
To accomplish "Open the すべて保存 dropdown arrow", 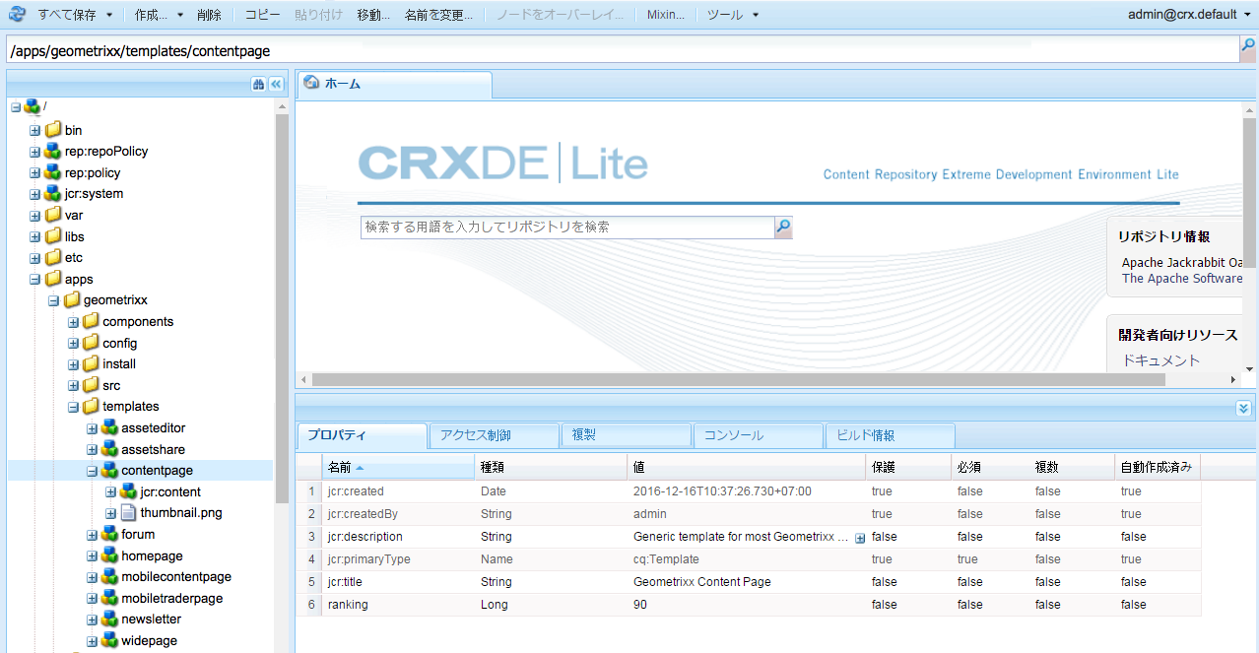I will (108, 16).
